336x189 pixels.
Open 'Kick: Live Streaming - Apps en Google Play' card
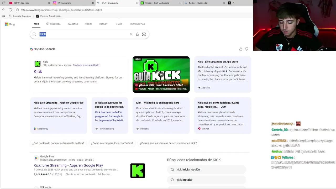coord(59,115)
